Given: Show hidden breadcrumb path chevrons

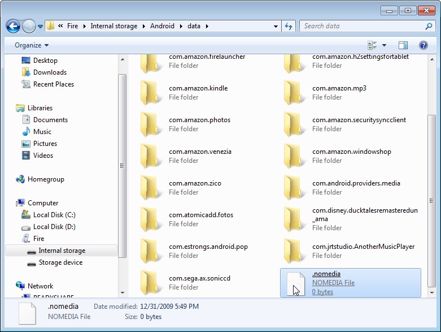Looking at the screenshot, I should point(60,26).
